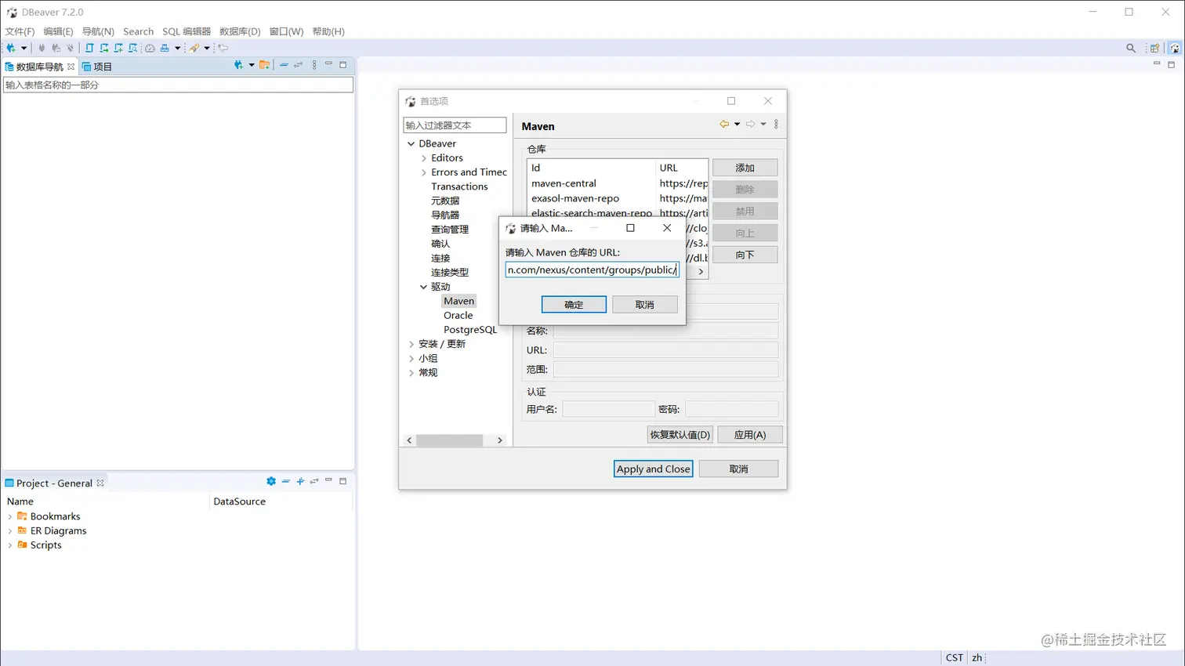This screenshot has height=666, width=1185.
Task: Click right scroll arrow under preferences tree
Action: [x=500, y=440]
